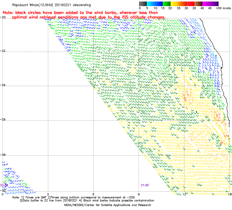Click the yellow 20-25 knots legend color
232x210 pixels.
tap(175, 4)
